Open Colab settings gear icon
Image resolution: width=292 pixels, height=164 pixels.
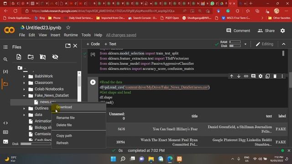(282, 31)
